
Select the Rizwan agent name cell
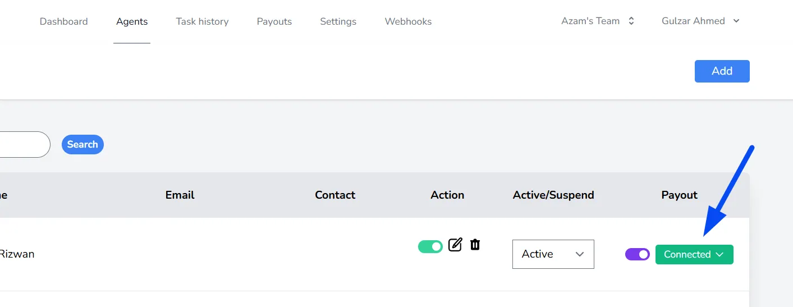(x=17, y=254)
